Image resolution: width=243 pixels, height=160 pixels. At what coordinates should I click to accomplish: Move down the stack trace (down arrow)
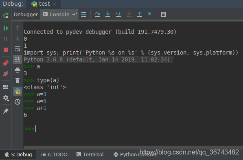[18, 38]
